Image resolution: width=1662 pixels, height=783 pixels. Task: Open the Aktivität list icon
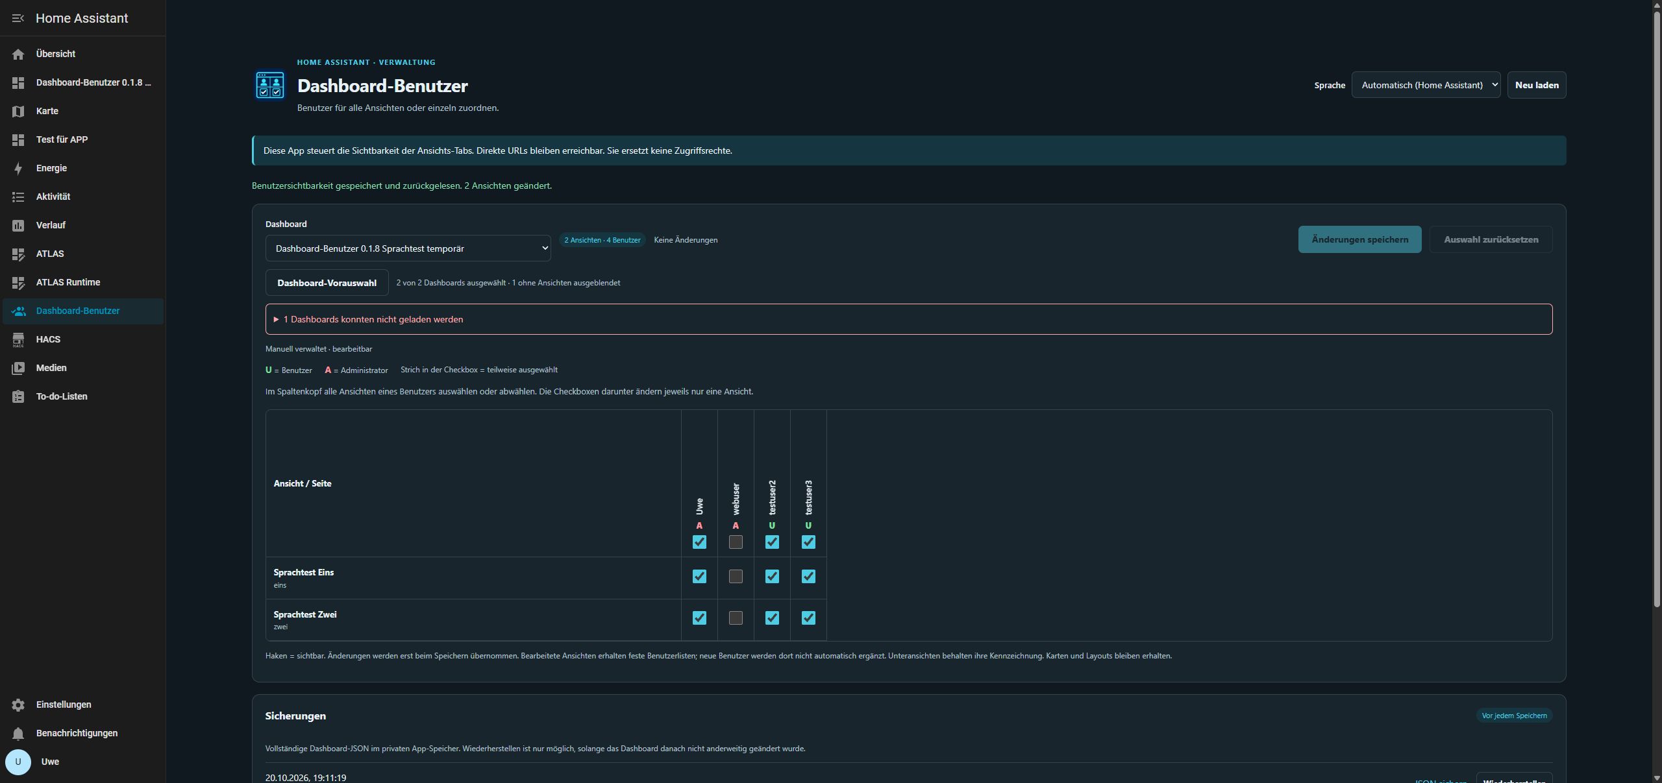[18, 197]
